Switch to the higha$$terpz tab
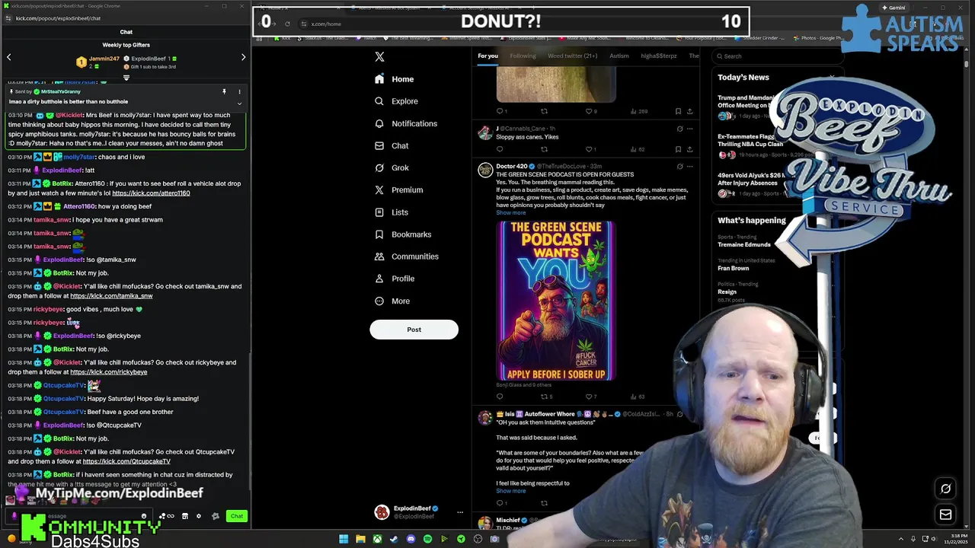 tap(659, 56)
